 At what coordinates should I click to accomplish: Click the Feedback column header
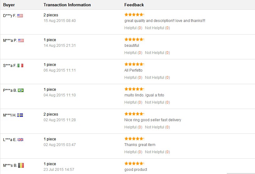coord(134,5)
